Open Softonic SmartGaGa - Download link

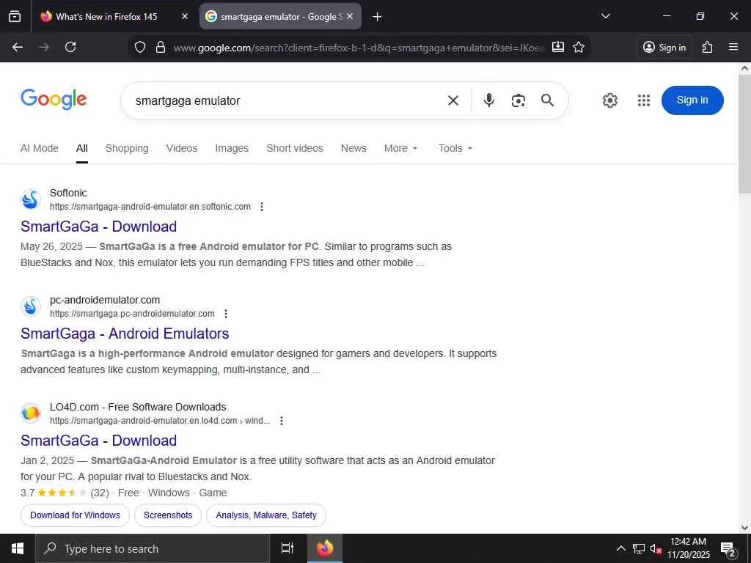pos(99,227)
